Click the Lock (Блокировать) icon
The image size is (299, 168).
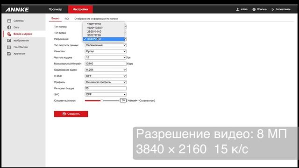(273, 9)
